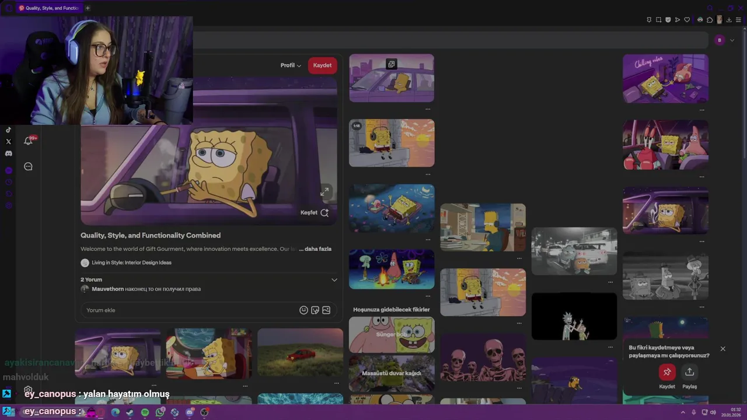This screenshot has height=420, width=747.
Task: Open OBS Studio from the taskbar
Action: (204, 412)
